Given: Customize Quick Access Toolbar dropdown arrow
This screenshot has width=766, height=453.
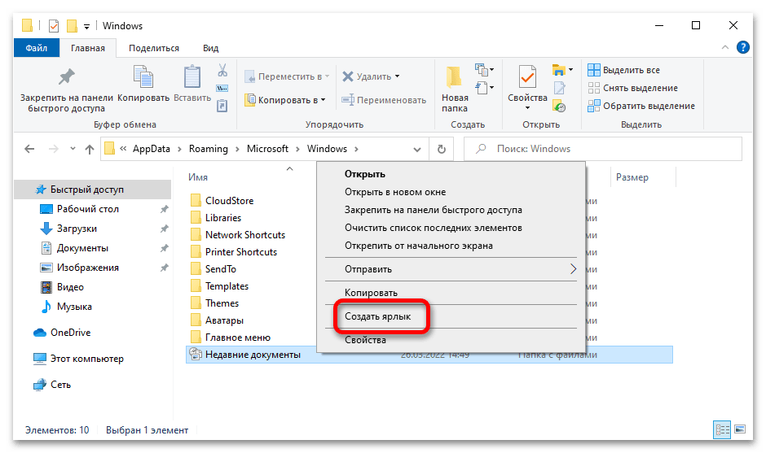Looking at the screenshot, I should click(x=86, y=27).
